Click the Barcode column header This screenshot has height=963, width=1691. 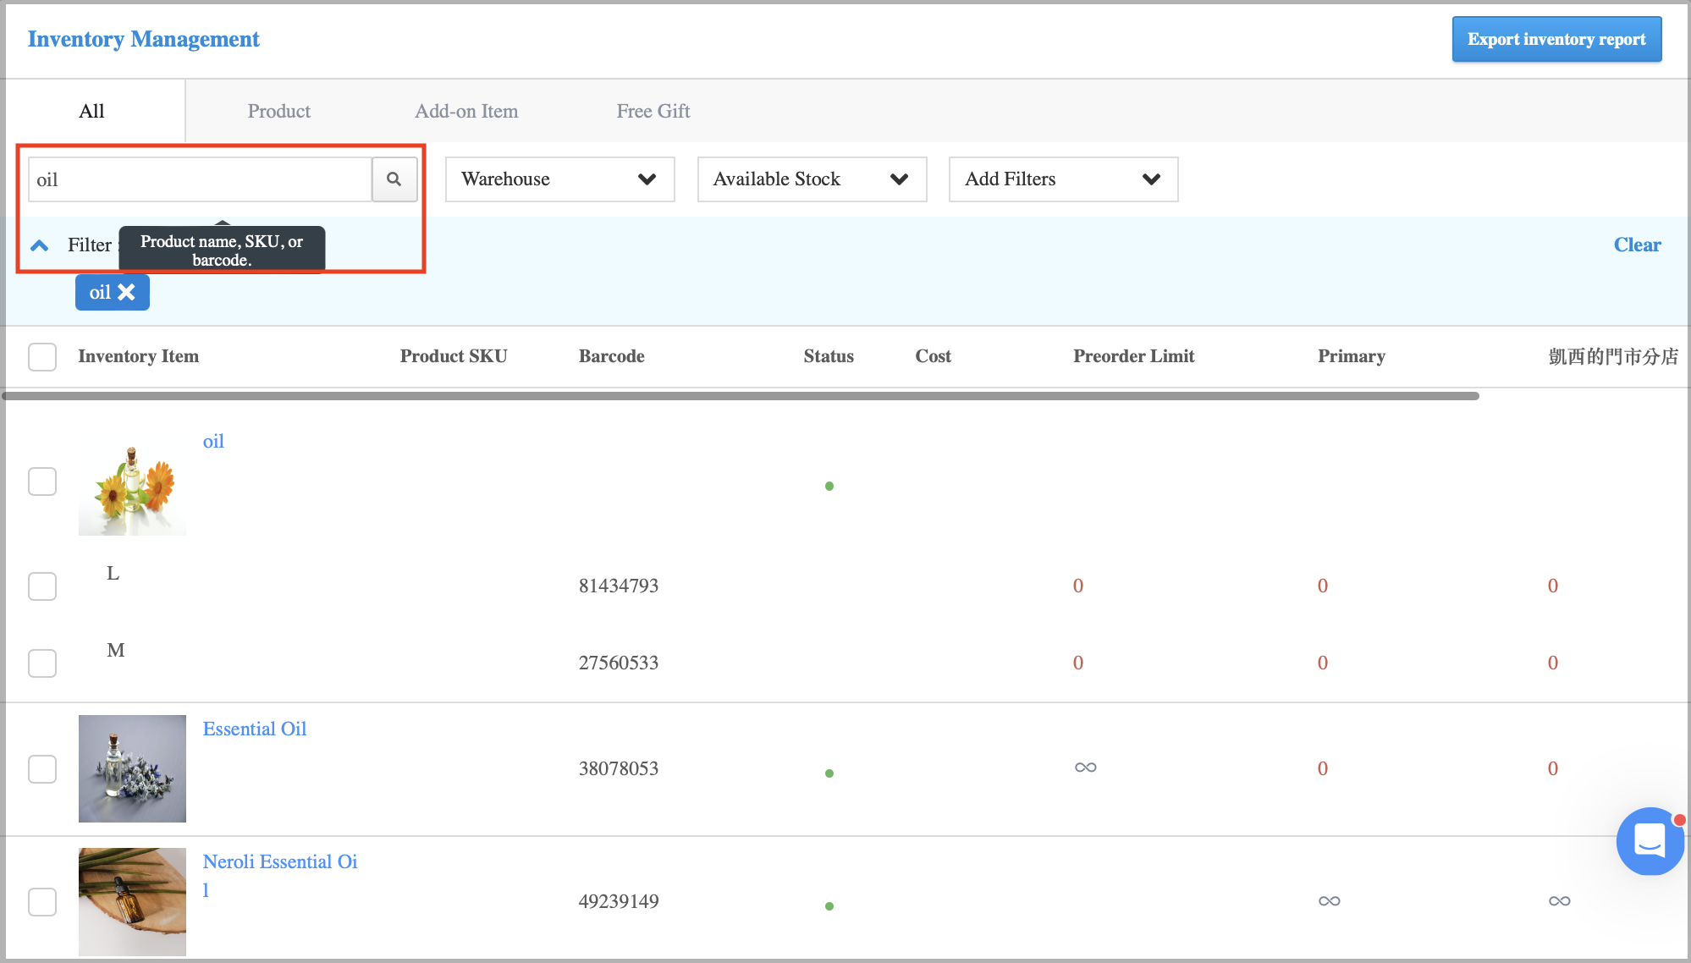pos(612,356)
